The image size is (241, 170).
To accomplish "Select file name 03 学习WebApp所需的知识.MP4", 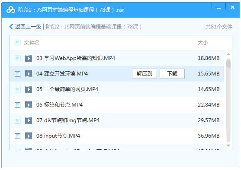I will point(76,58).
